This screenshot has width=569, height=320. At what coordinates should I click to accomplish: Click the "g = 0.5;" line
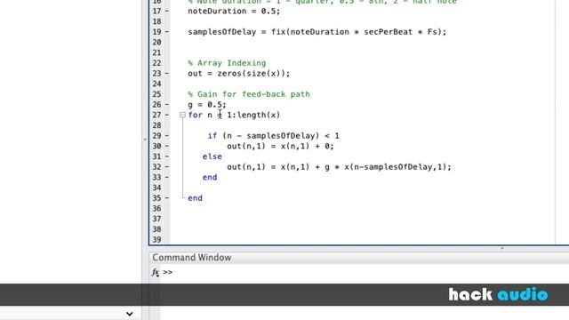click(207, 105)
